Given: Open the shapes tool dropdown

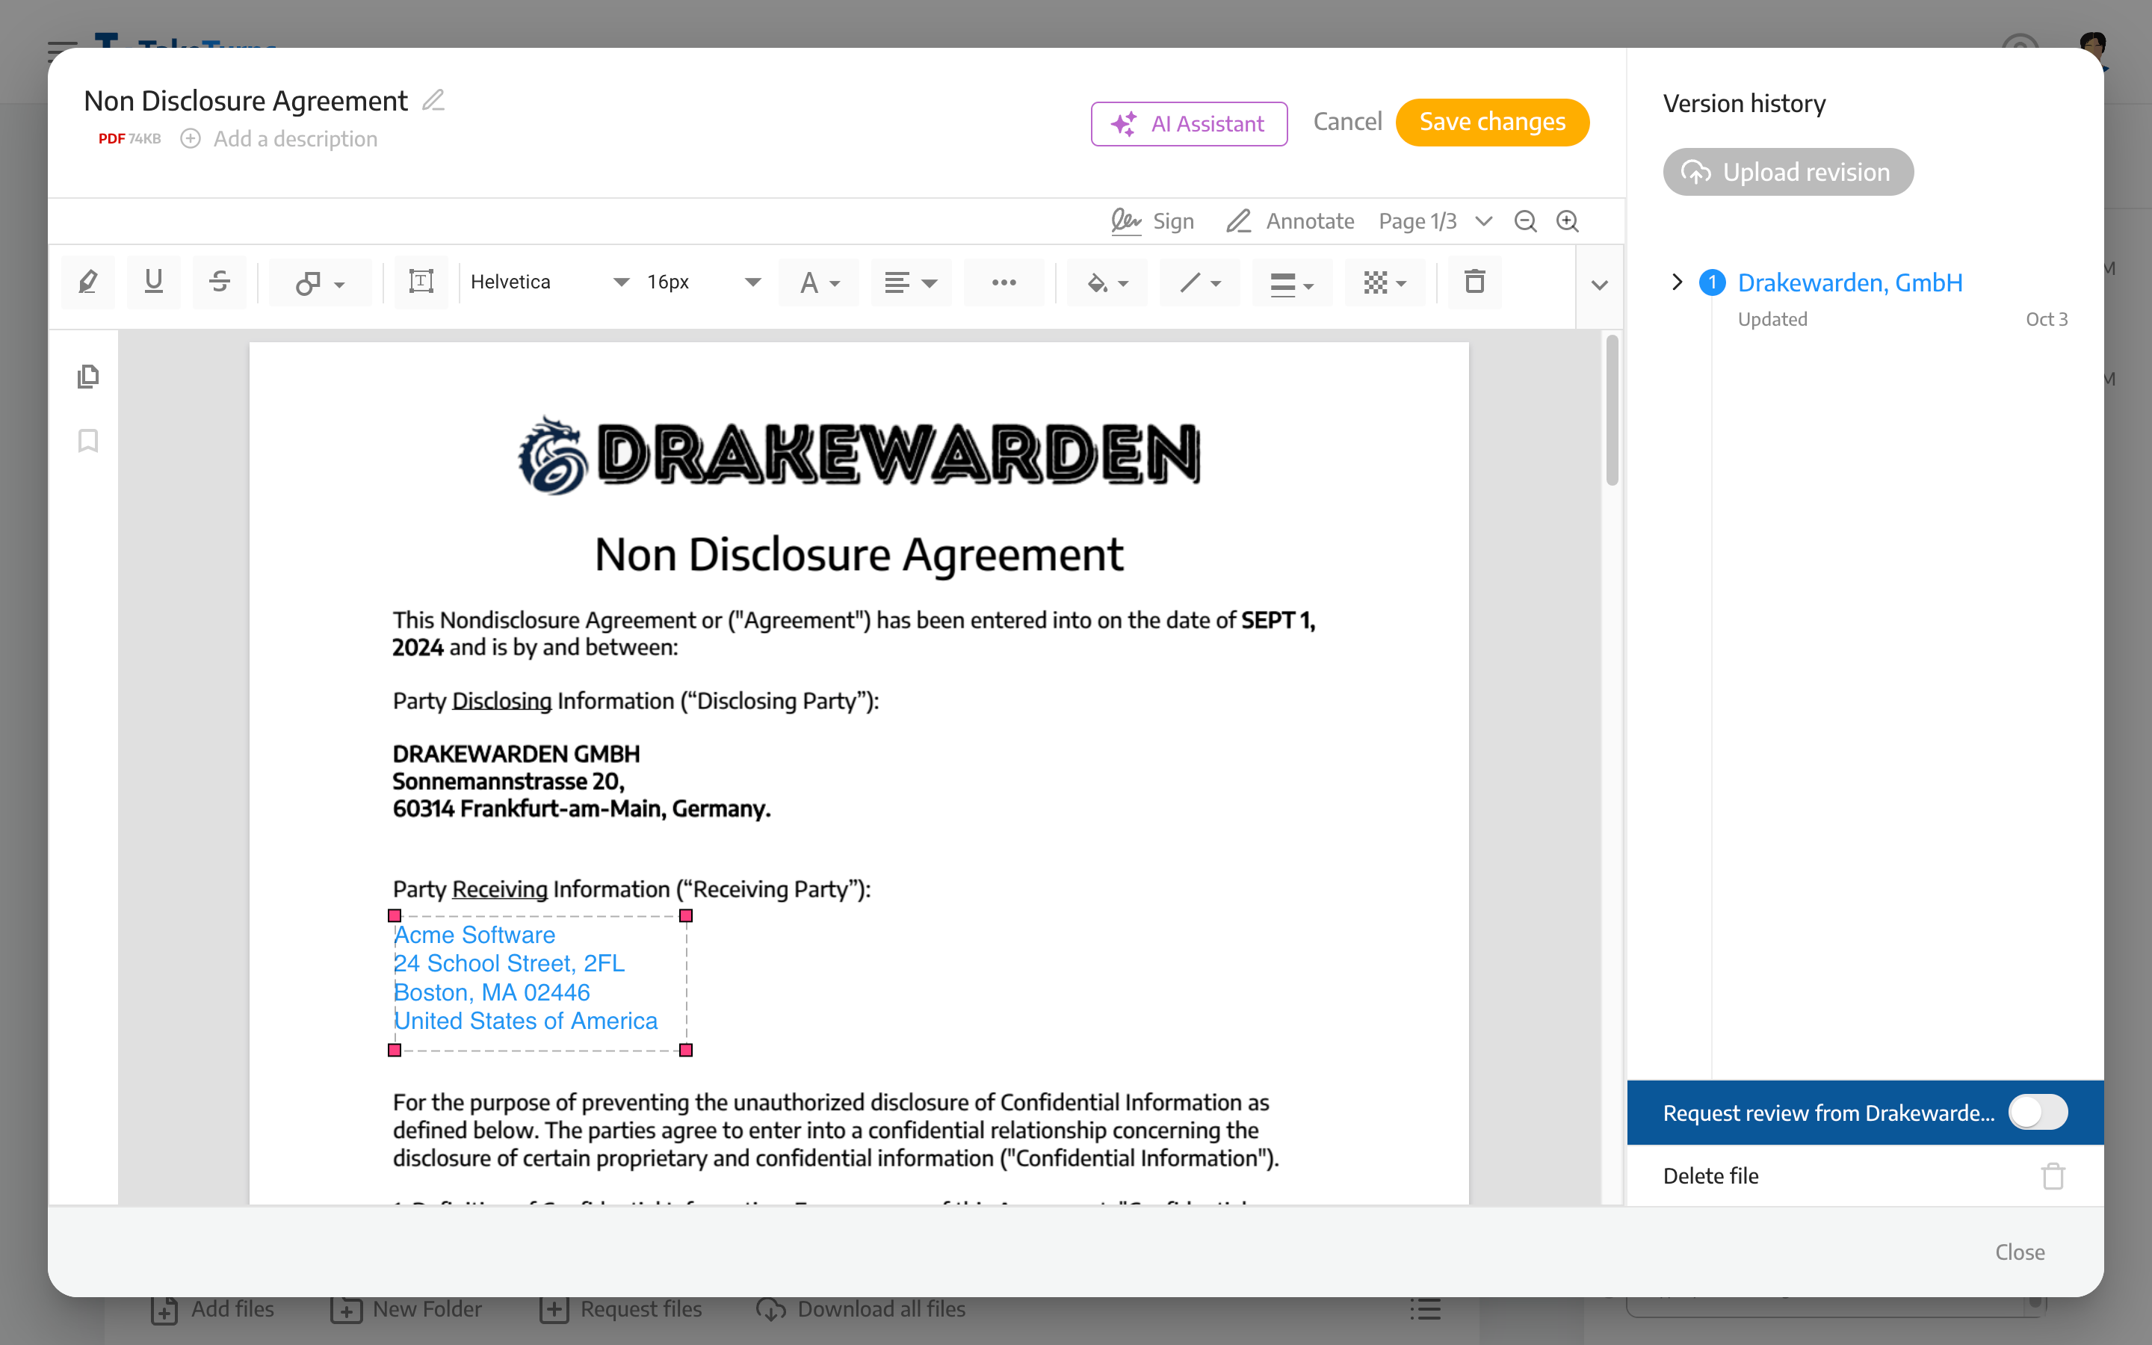Looking at the screenshot, I should point(320,283).
